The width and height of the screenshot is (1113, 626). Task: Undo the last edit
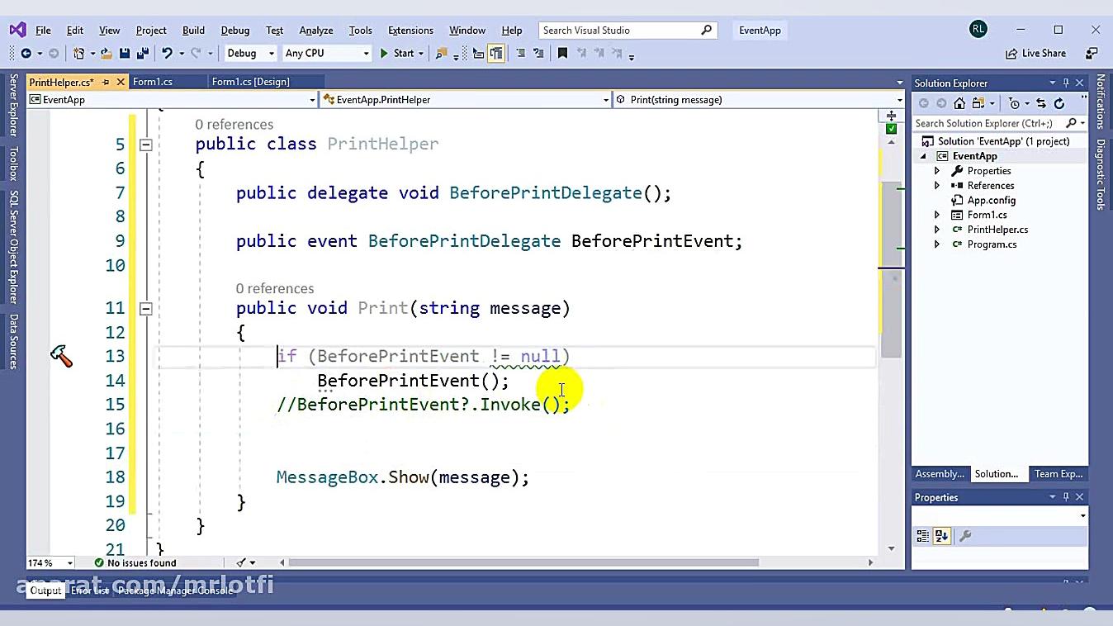[167, 53]
